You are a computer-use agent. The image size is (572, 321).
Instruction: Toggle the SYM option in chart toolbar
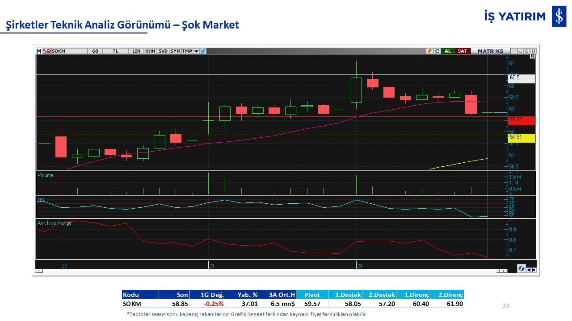[175, 51]
